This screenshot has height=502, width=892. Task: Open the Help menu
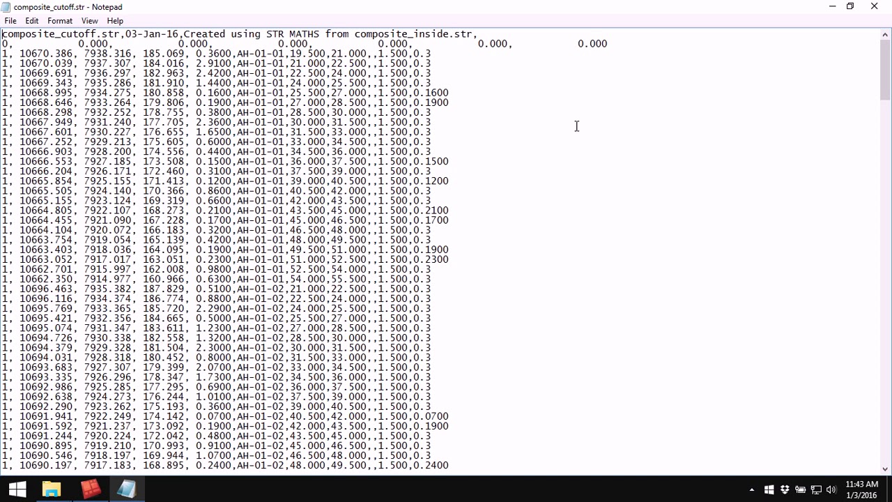[115, 21]
